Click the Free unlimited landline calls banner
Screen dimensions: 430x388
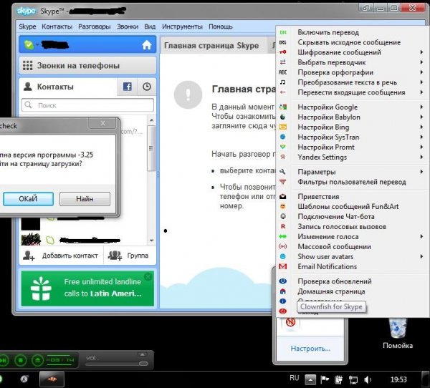(87, 288)
